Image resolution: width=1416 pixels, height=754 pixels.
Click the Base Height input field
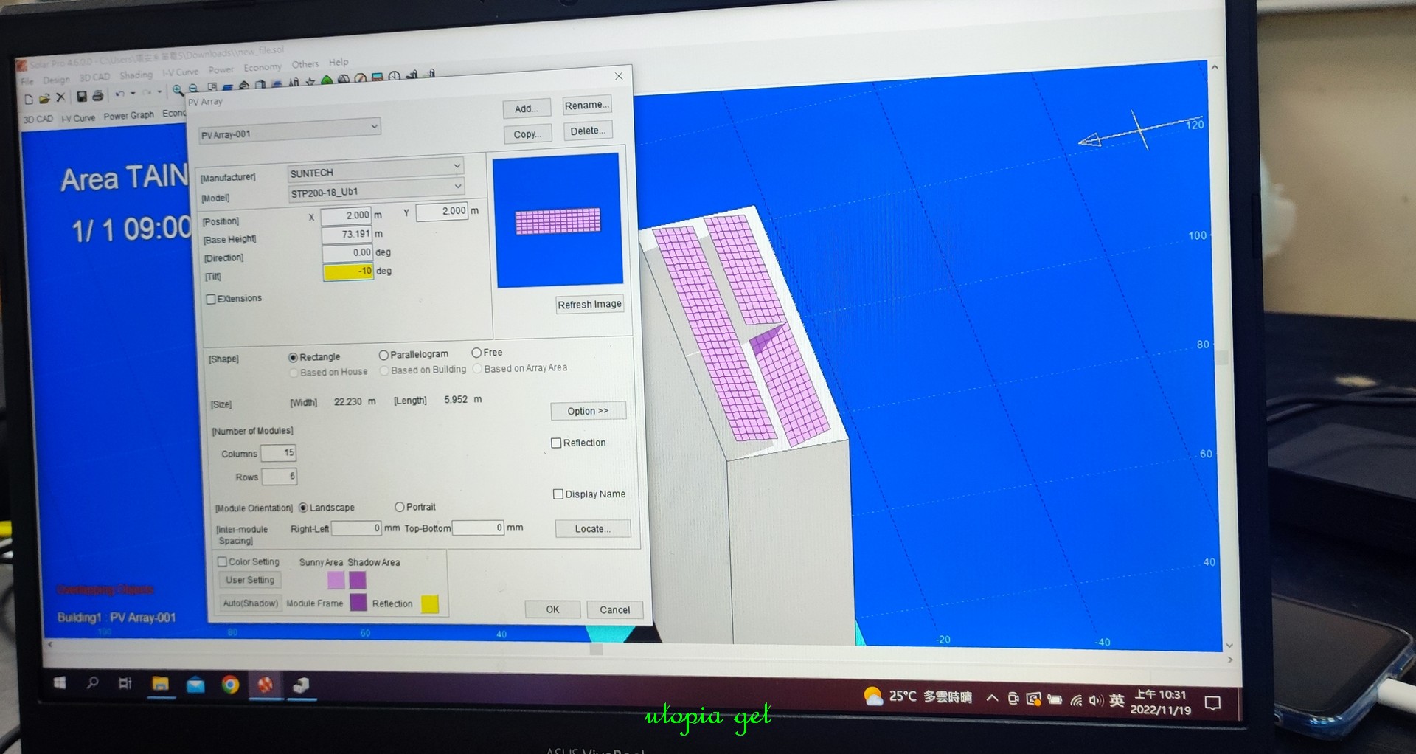pos(347,235)
